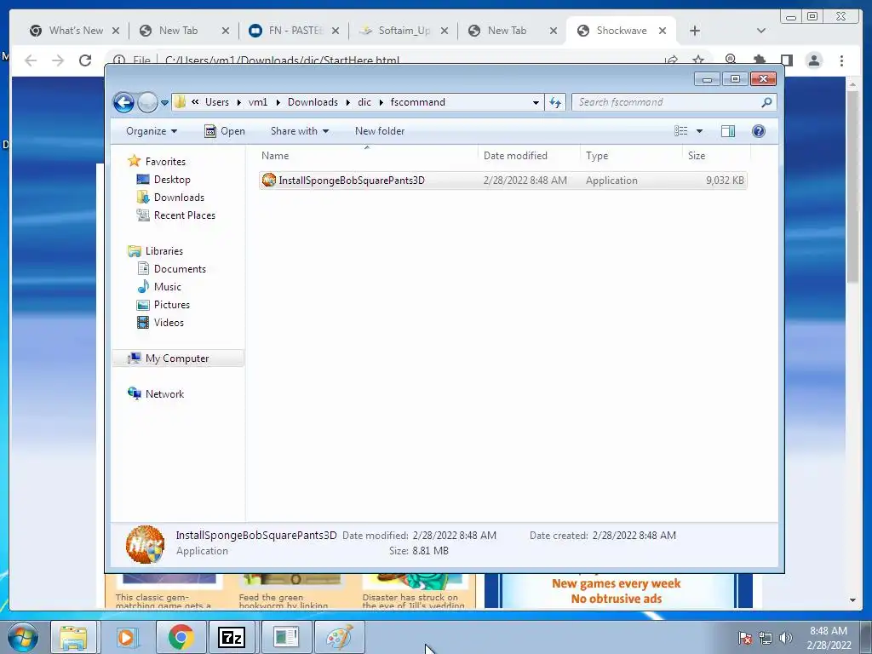Select Favorites in the navigation pane
The image size is (872, 654).
[165, 161]
